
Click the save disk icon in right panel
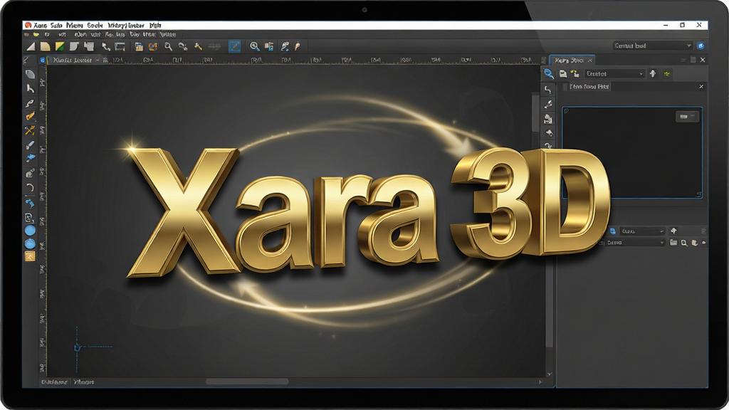[x=562, y=74]
